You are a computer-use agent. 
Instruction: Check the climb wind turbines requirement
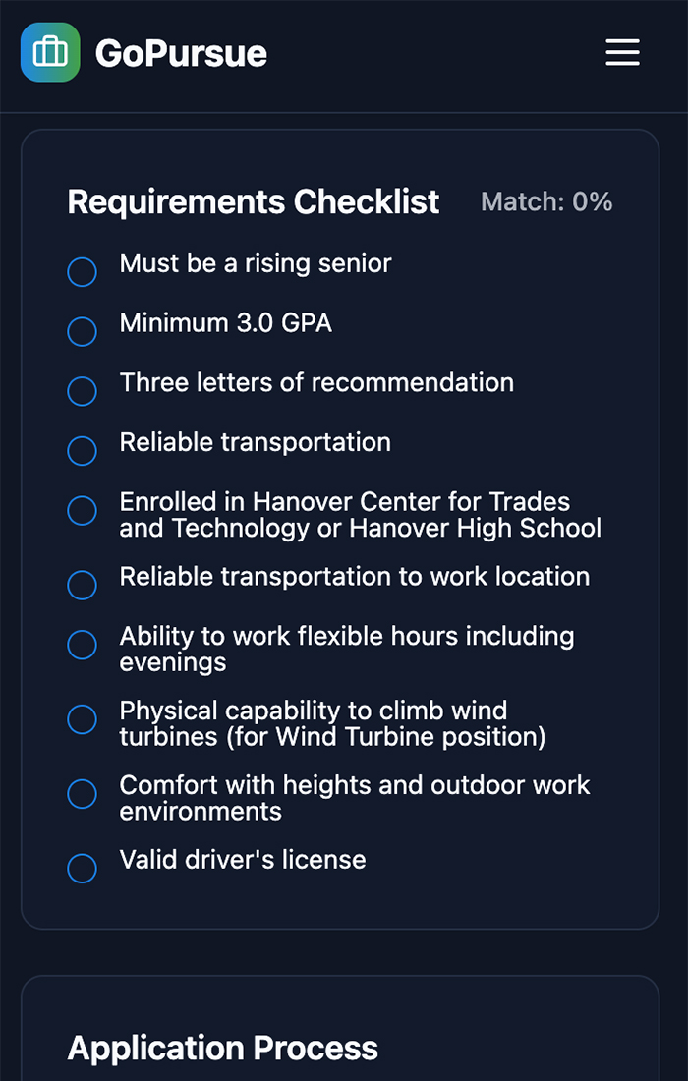tap(82, 719)
